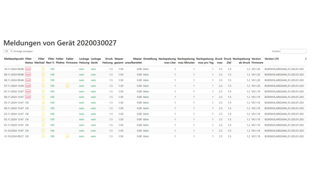Viewport: 312px width, 175px height.
Task: Click 'klein' Einstellung link in 10.11.2024 row
Action: coord(146,69)
